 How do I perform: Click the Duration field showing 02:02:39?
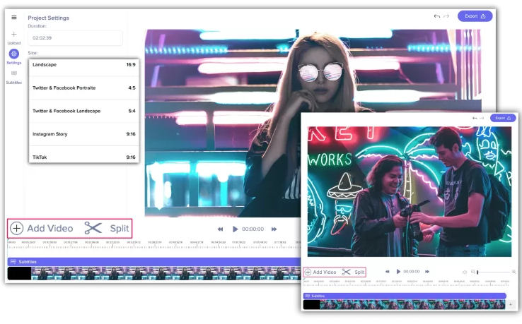[x=75, y=38]
